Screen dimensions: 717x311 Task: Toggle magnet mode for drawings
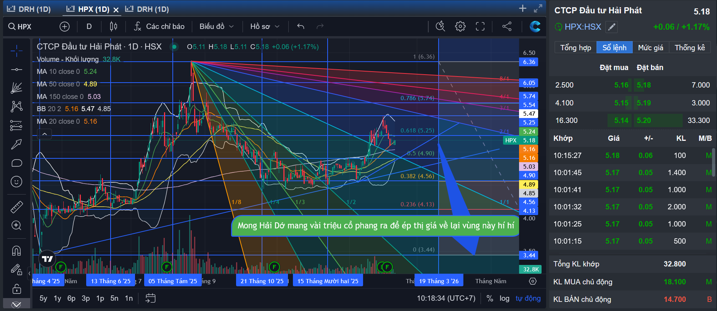coord(16,250)
